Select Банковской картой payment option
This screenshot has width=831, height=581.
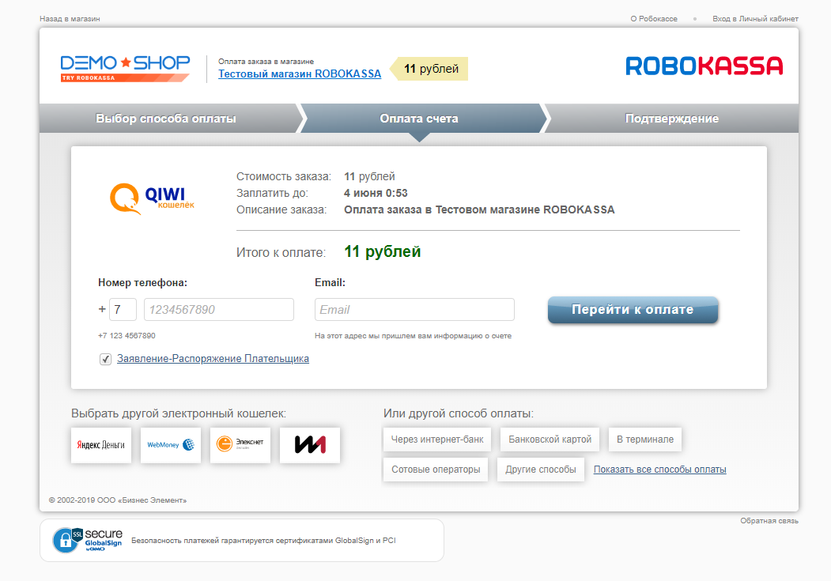(550, 439)
